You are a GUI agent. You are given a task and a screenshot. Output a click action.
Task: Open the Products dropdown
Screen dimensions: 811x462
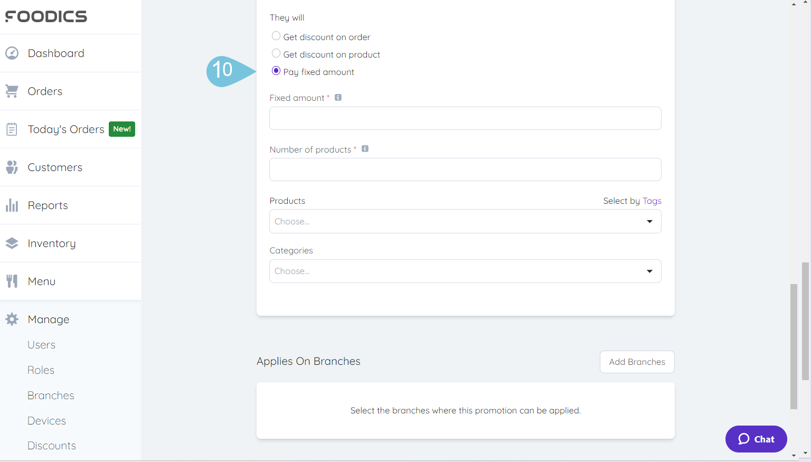465,221
